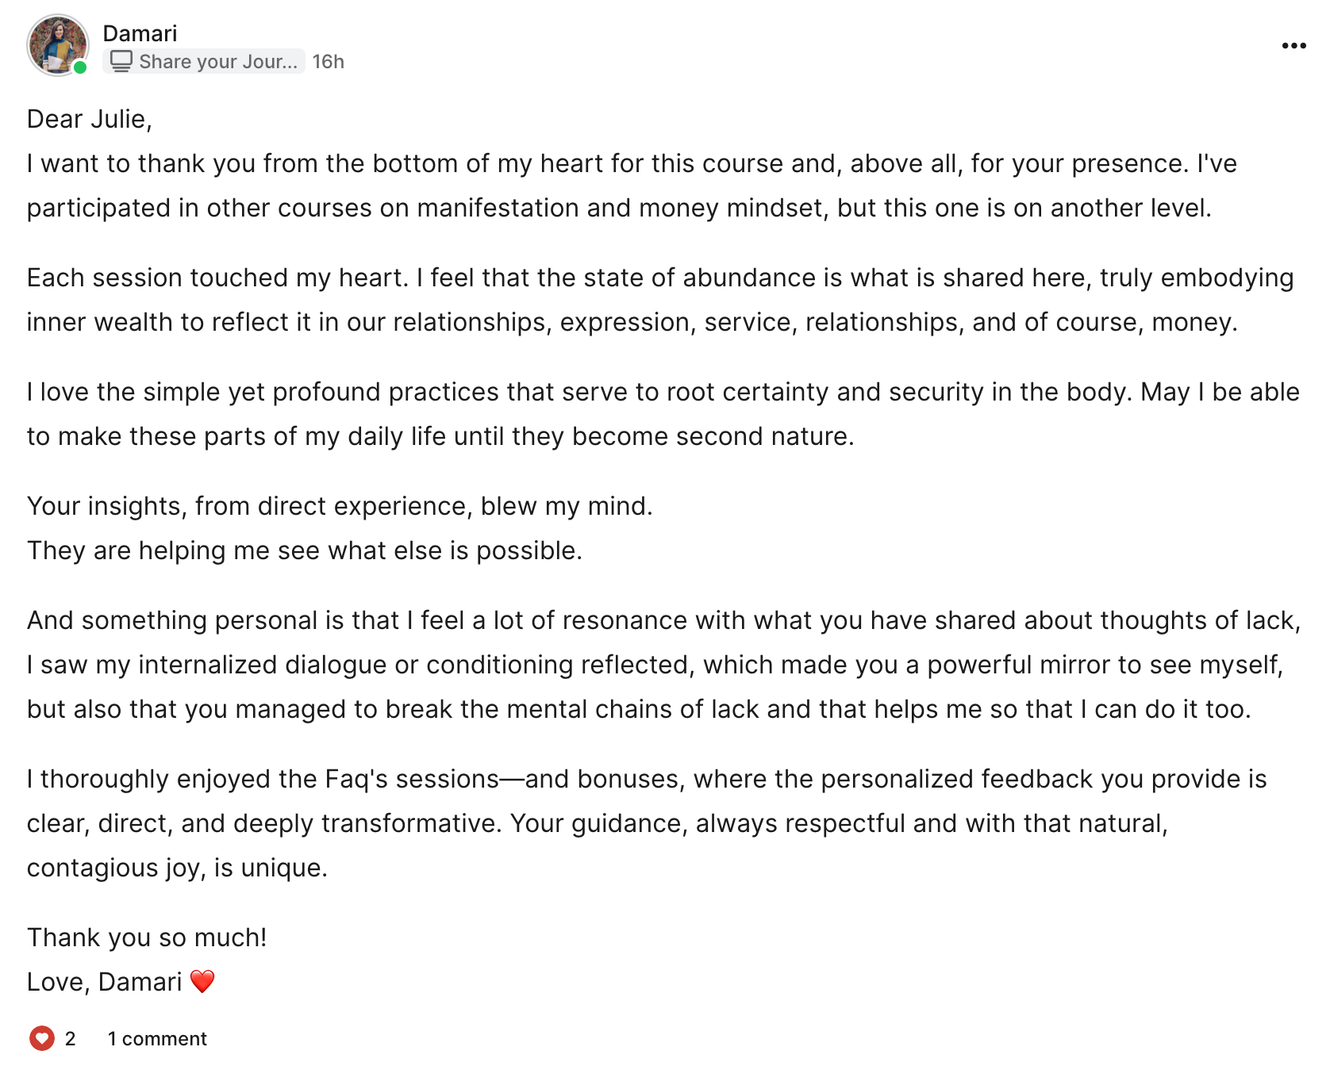Click the 'Each session touched my heart' paragraph

(659, 300)
